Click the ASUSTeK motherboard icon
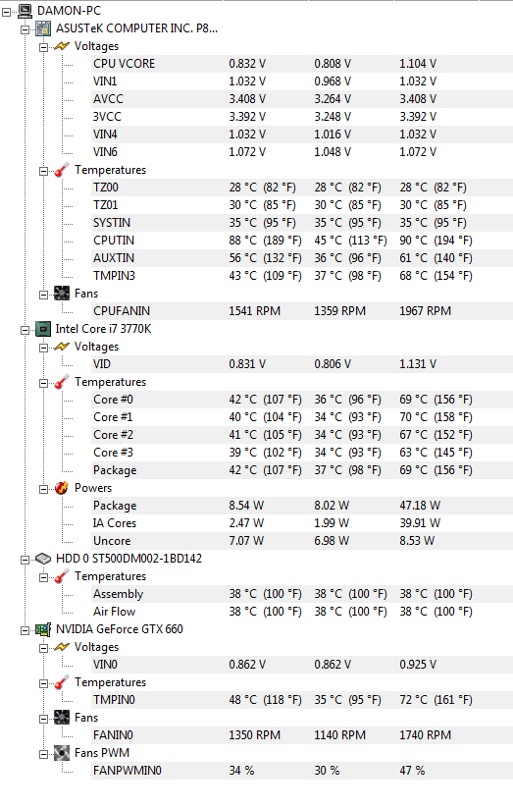 click(x=43, y=28)
